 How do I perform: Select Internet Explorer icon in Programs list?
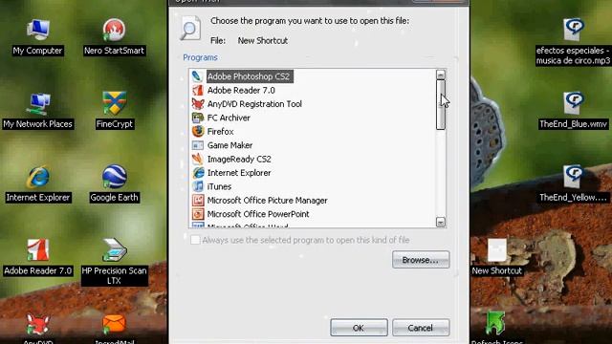[x=198, y=173]
